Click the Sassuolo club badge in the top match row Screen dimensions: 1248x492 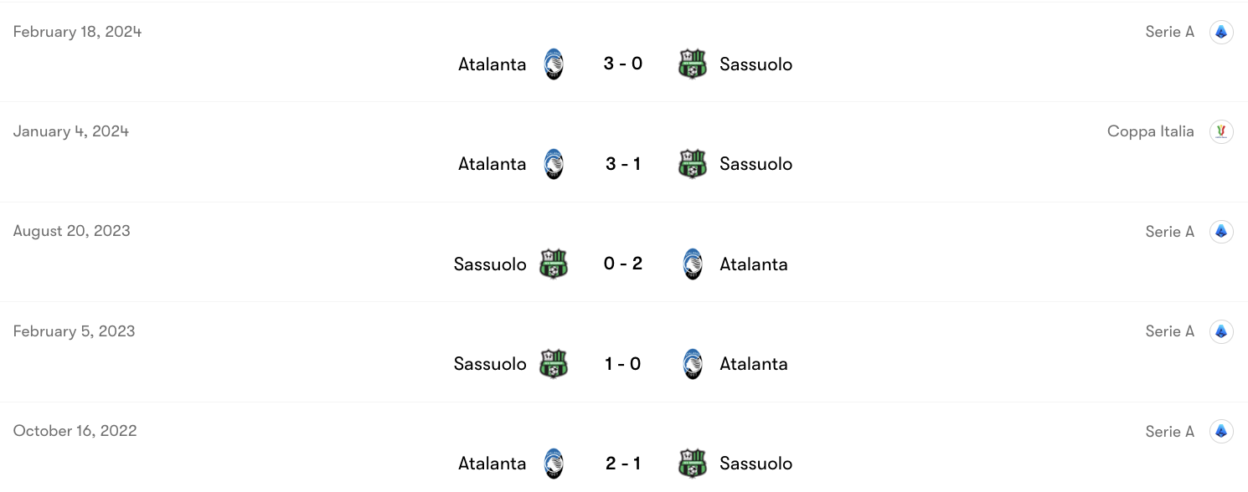[693, 64]
